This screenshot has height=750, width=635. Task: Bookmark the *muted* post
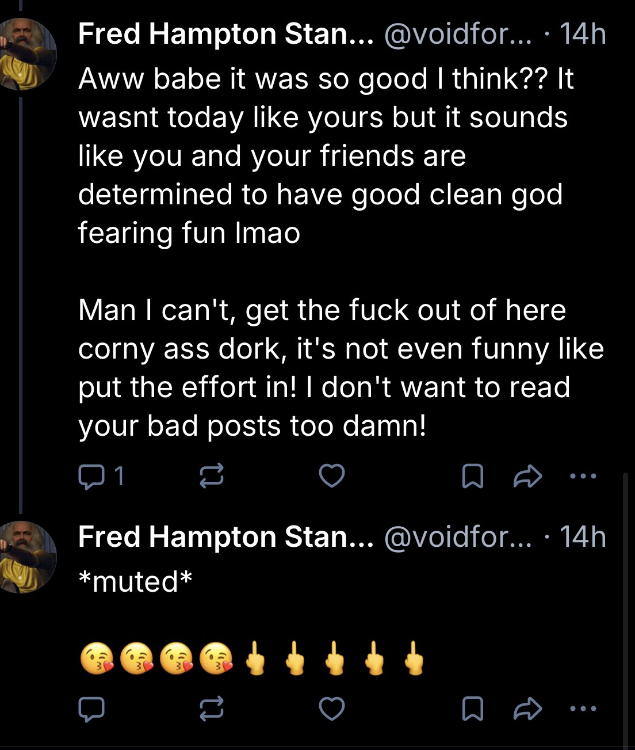point(473,709)
